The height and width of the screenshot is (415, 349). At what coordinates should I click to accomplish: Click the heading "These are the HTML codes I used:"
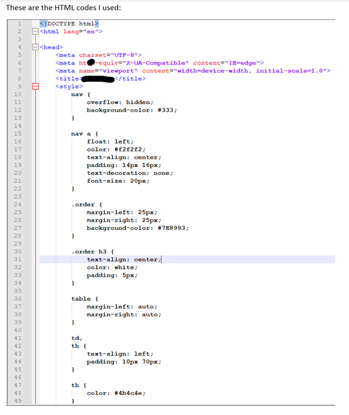(x=63, y=7)
